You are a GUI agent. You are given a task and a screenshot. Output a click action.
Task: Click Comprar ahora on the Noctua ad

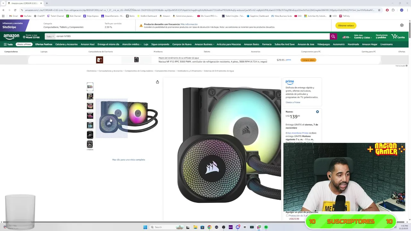[x=308, y=60]
